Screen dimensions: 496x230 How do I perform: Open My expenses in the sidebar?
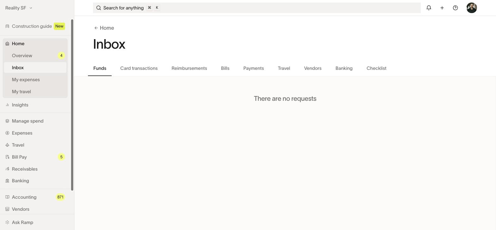point(35,80)
